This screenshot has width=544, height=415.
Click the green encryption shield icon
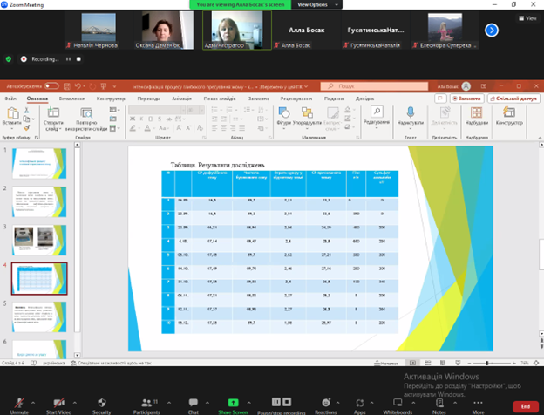tap(9, 59)
